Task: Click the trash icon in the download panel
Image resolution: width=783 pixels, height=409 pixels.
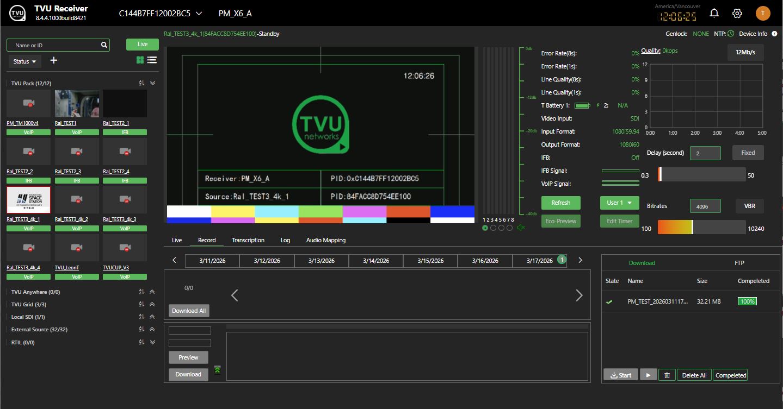Action: coord(667,374)
